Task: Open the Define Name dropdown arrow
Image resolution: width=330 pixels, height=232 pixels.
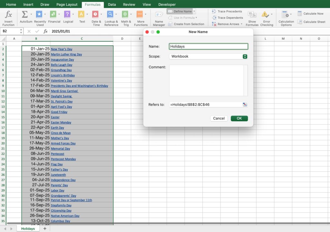Action: [194, 11]
